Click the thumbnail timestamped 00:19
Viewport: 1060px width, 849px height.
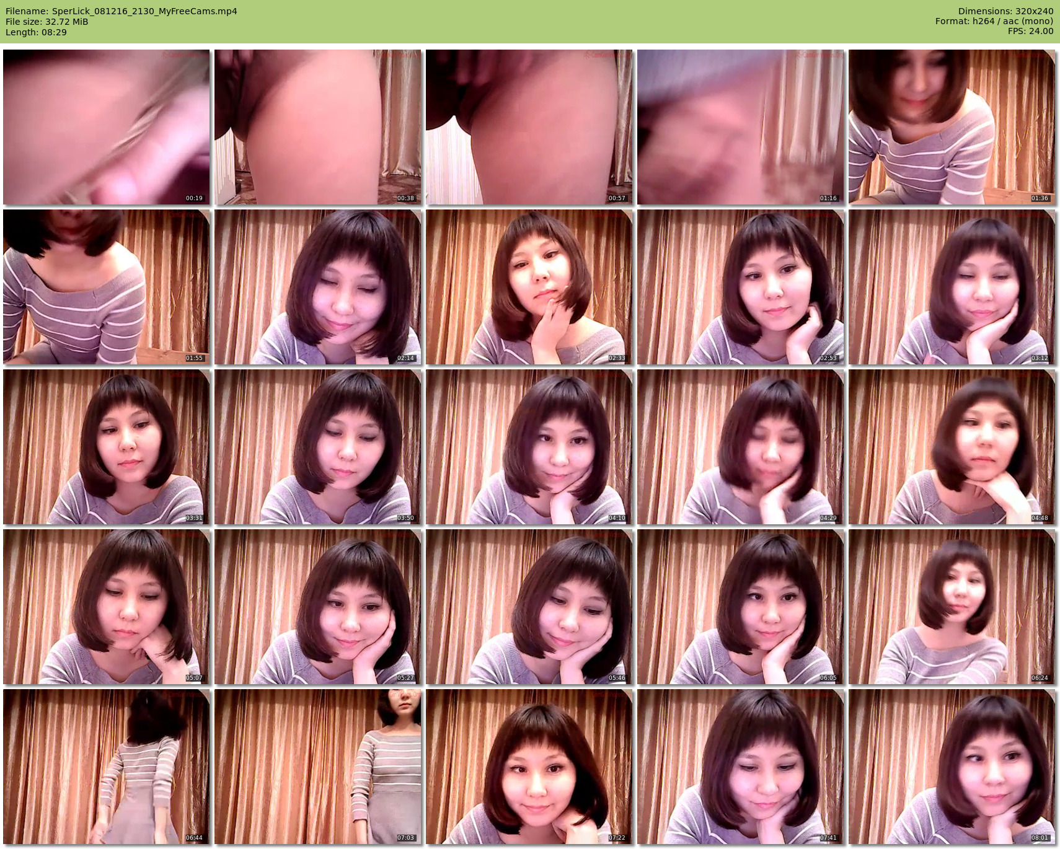(x=106, y=127)
